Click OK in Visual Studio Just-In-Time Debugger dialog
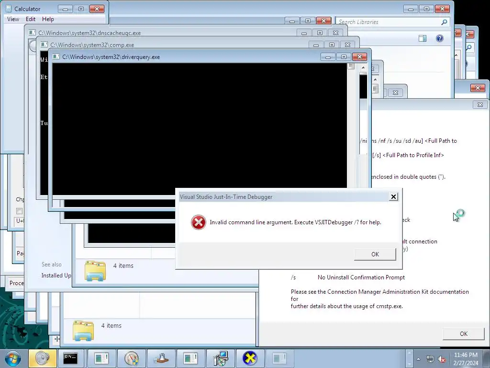 tap(375, 254)
